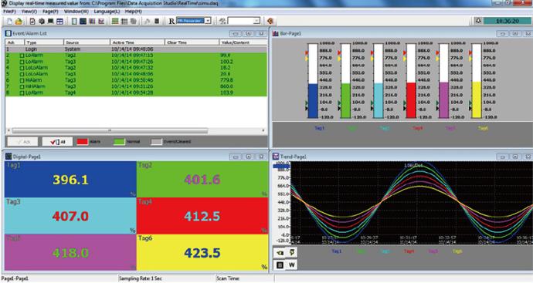Click the pause button in Trend panel
This screenshot has width=533, height=283.
280,265
